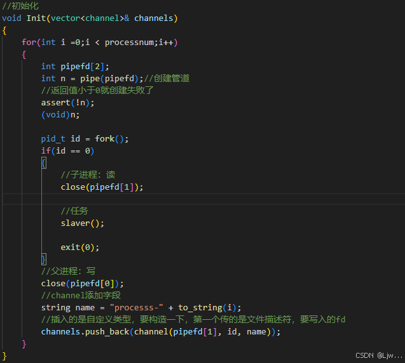Viewport: 405px width, 363px height.
Task: Click 'processnum' in the for loop condition
Action: [x=129, y=43]
